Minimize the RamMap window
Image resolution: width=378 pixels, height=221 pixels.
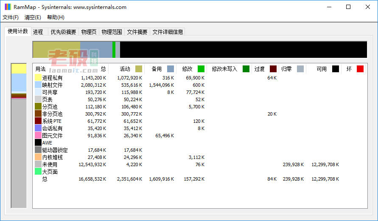(x=329, y=7)
